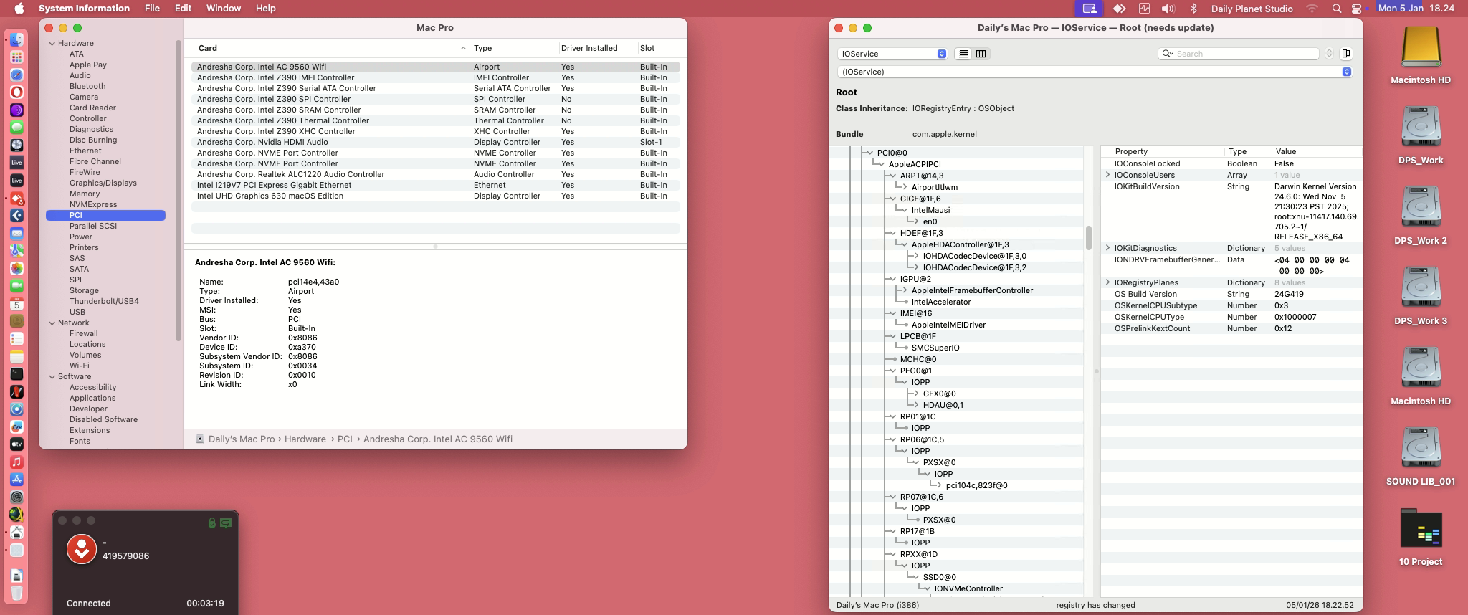
Task: Open the (IOService) path dropdown
Action: (x=1095, y=72)
